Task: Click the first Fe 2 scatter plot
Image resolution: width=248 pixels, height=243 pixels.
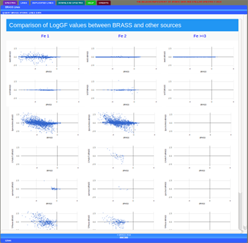Action: click(x=122, y=59)
